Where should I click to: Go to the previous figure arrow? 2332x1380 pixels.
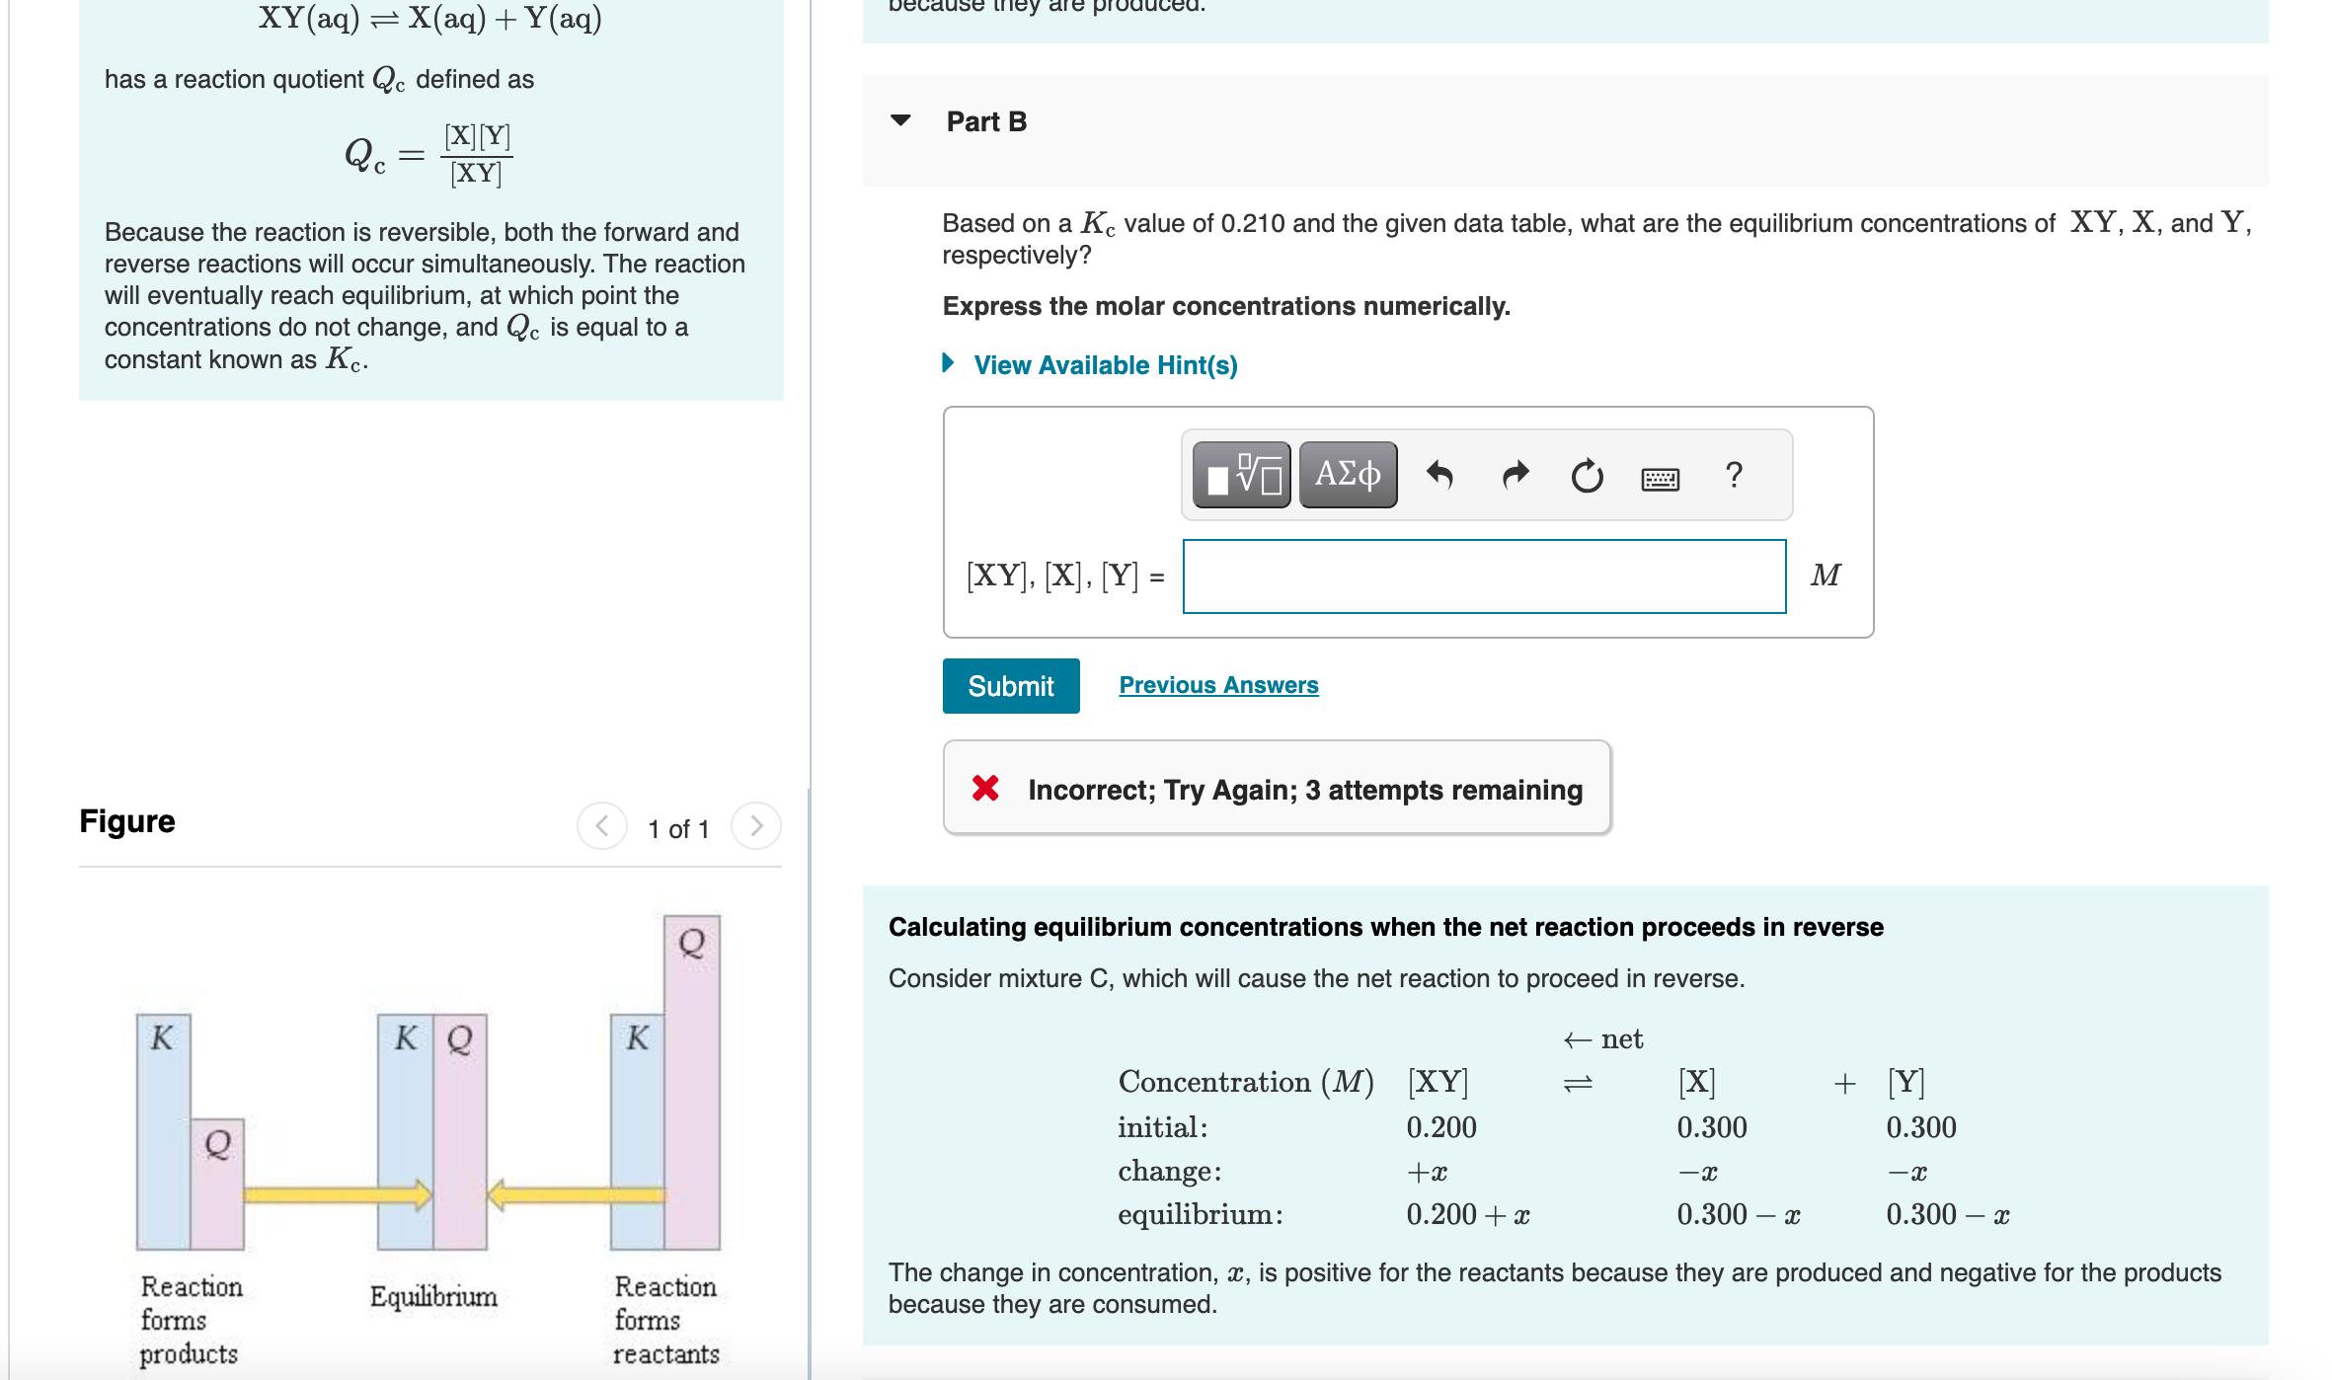[601, 826]
